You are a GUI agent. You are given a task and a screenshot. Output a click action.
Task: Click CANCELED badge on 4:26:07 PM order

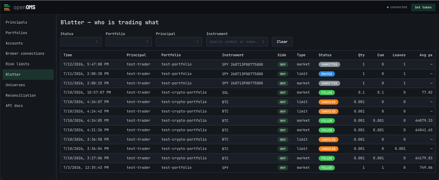pyautogui.click(x=328, y=102)
